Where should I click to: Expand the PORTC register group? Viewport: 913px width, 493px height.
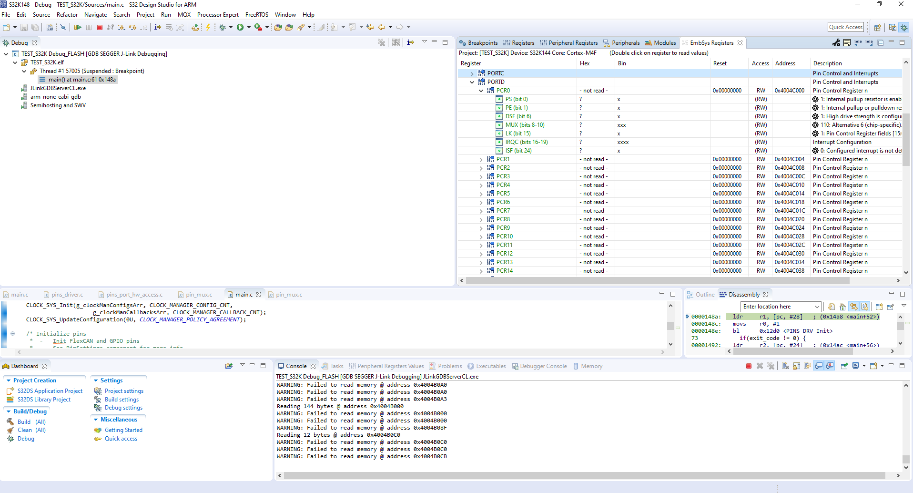coord(472,73)
